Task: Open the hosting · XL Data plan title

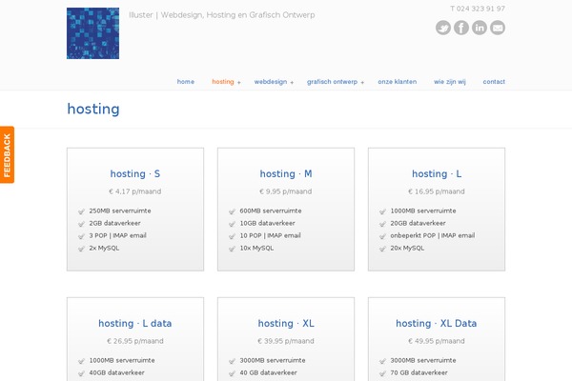Action: click(x=437, y=324)
